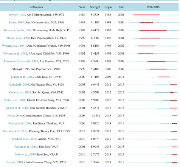Click Walker et al., 2006 citation

coord(20,123)
